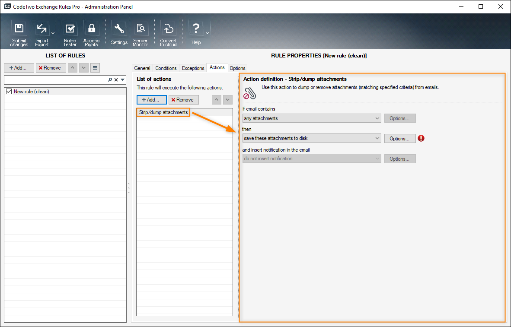Screen dimensions: 511x327
Task: Move the rule up in the rules list
Action: tap(73, 68)
